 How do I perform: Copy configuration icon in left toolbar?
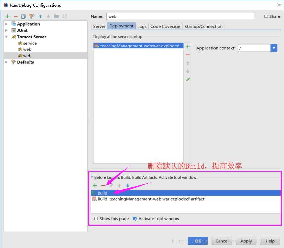24,16
